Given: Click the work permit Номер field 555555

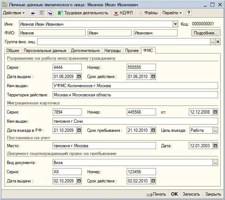Looking at the screenshot, I should [x=141, y=67].
